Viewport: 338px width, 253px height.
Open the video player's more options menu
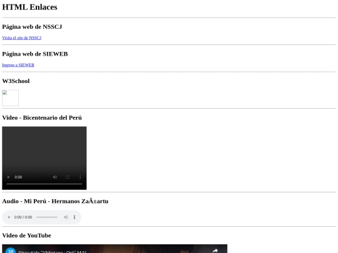pos(80,177)
